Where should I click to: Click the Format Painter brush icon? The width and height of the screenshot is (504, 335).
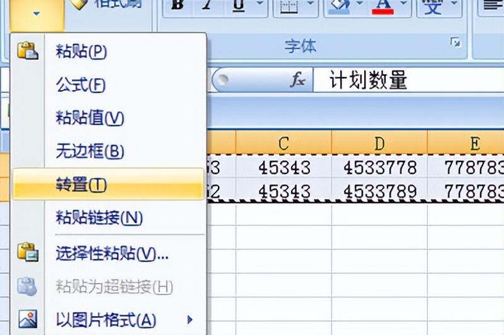pos(79,4)
